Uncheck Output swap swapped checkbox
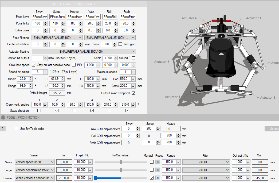This screenshot has height=183, width=279. pyautogui.click(x=134, y=93)
